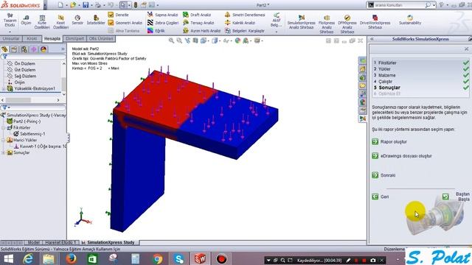472x265 pixels.
Task: Open Skype from taskbar
Action: [x=178, y=258]
